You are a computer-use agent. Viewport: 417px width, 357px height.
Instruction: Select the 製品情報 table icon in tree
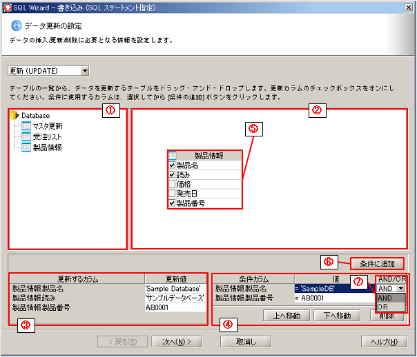[26, 147]
